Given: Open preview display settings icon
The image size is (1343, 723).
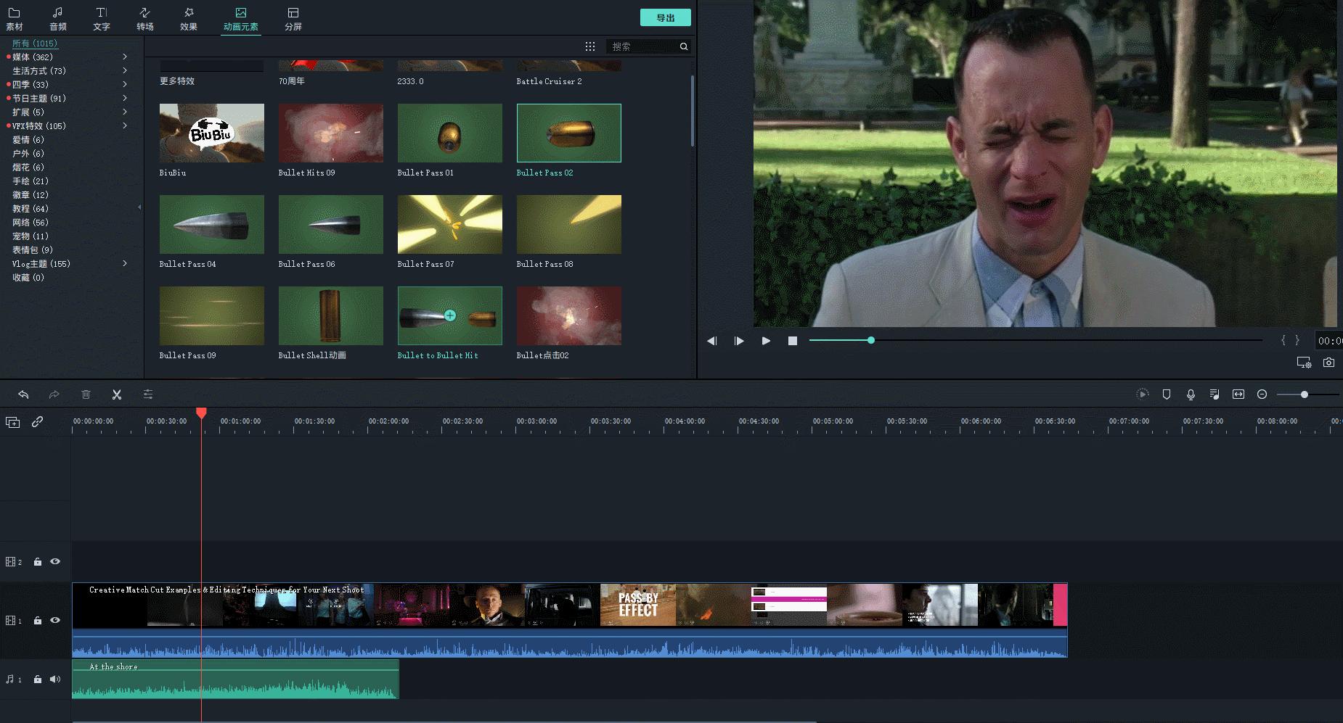Looking at the screenshot, I should [1304, 363].
